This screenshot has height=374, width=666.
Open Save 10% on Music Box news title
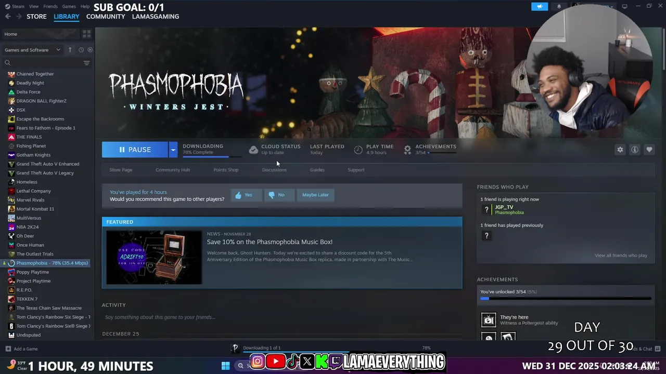pyautogui.click(x=270, y=242)
